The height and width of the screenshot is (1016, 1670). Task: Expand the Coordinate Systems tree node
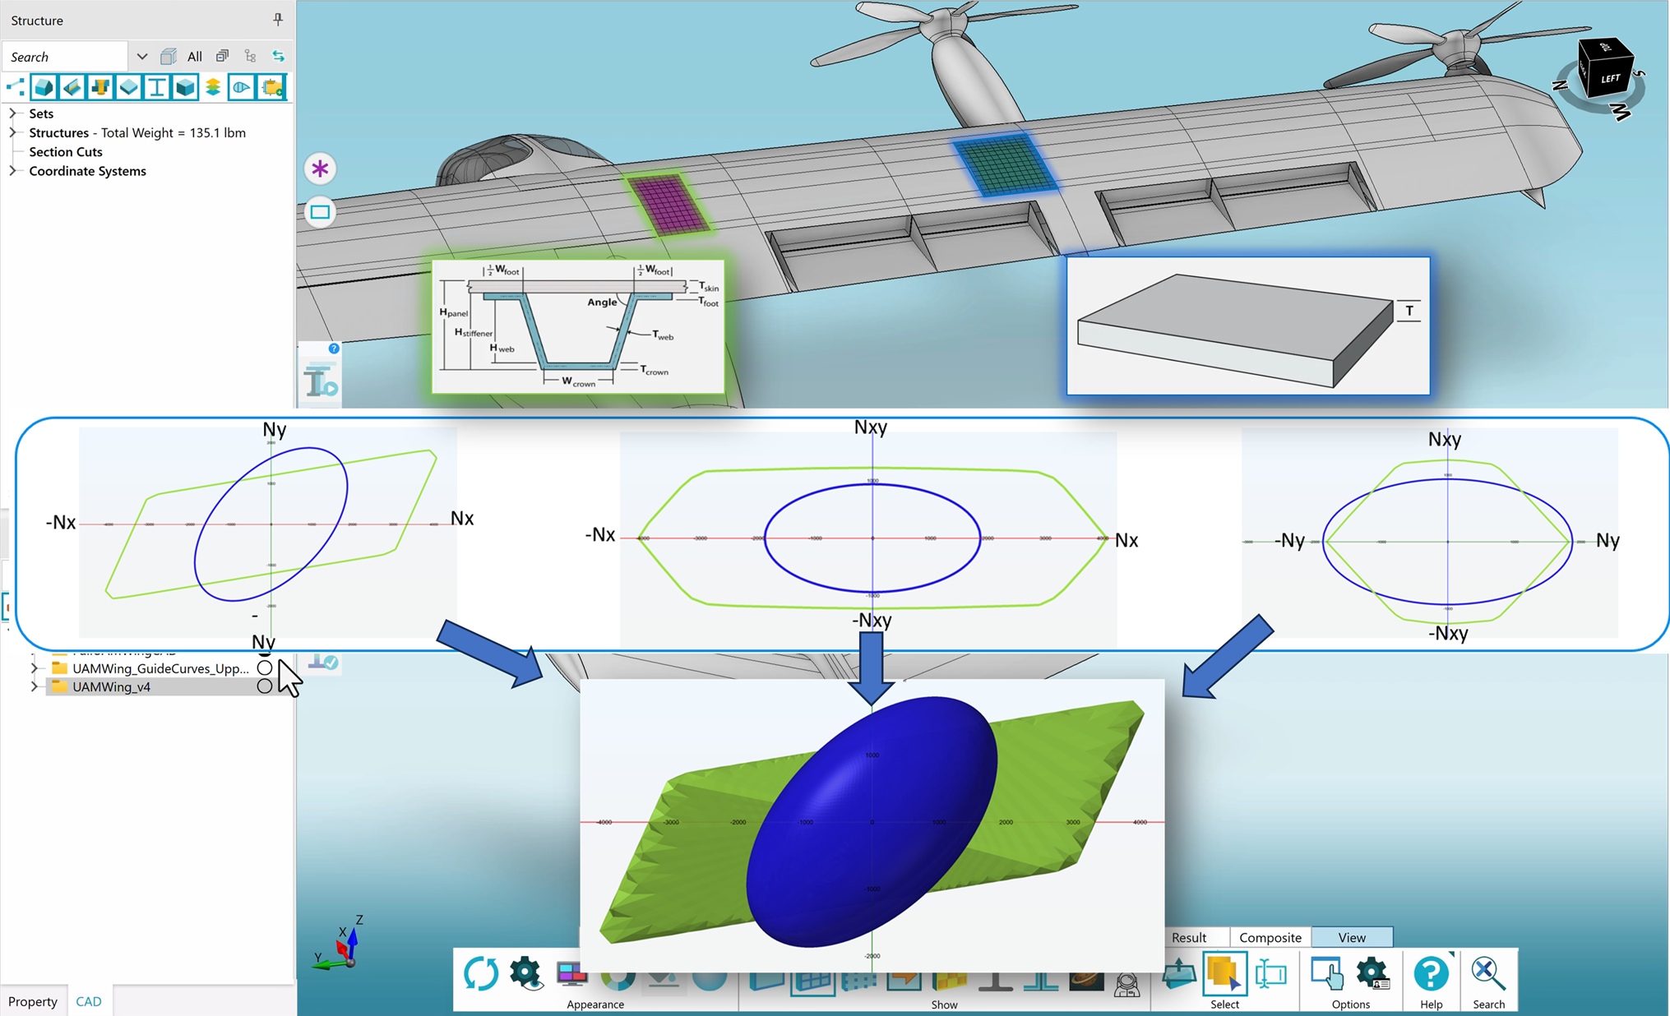pos(12,171)
